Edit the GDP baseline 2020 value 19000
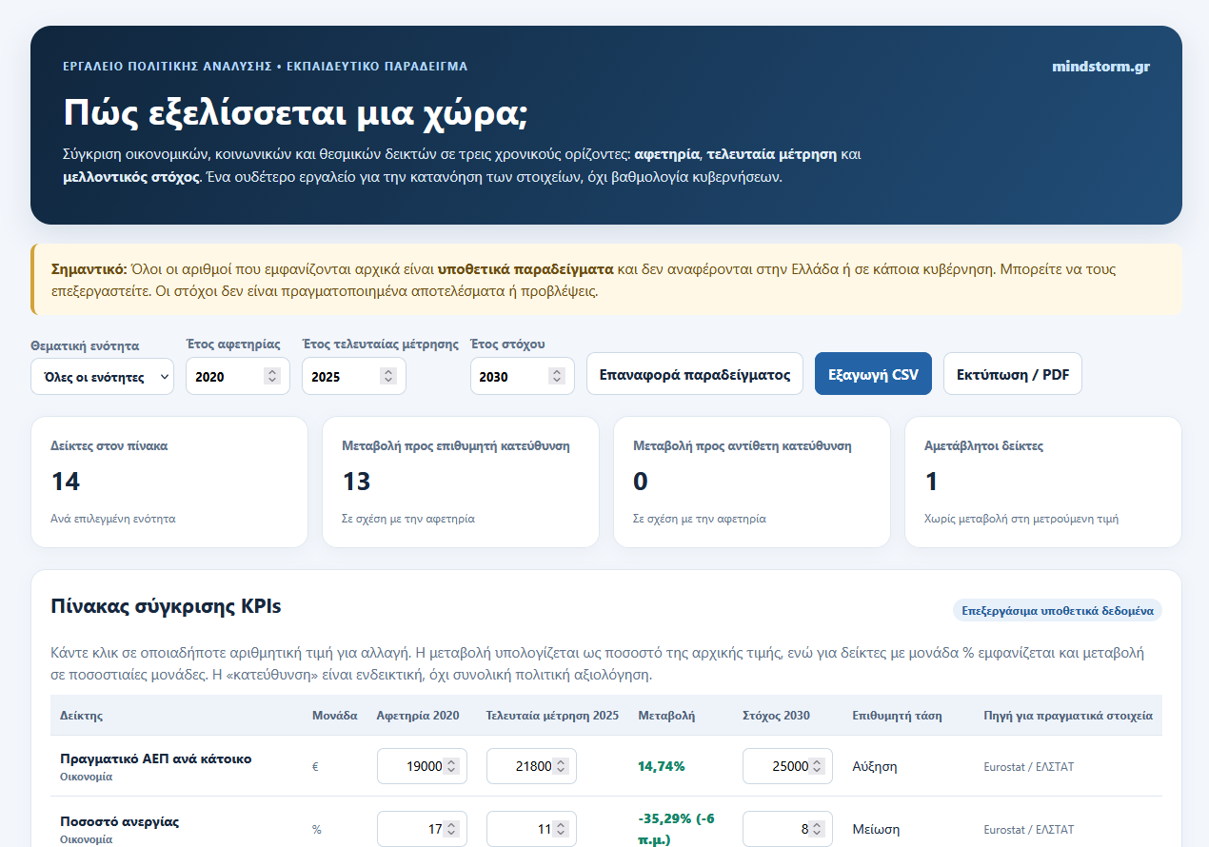The height and width of the screenshot is (847, 1209). click(x=422, y=766)
